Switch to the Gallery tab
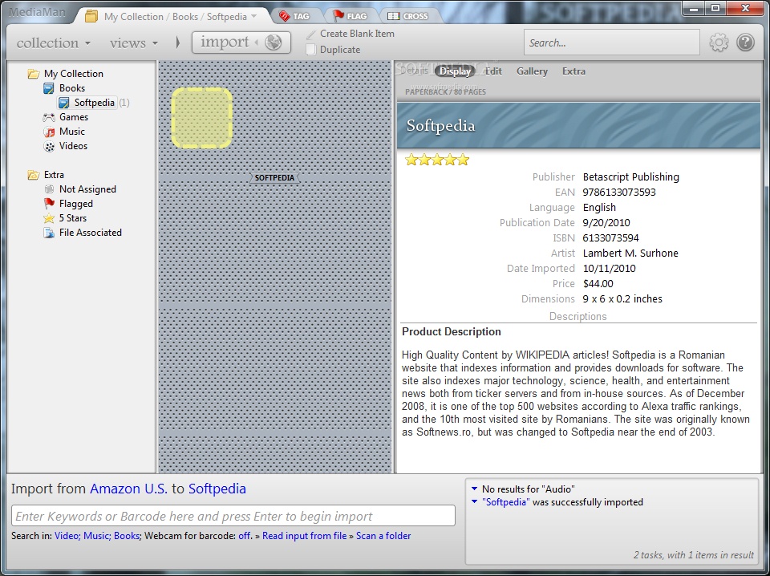 (x=532, y=71)
